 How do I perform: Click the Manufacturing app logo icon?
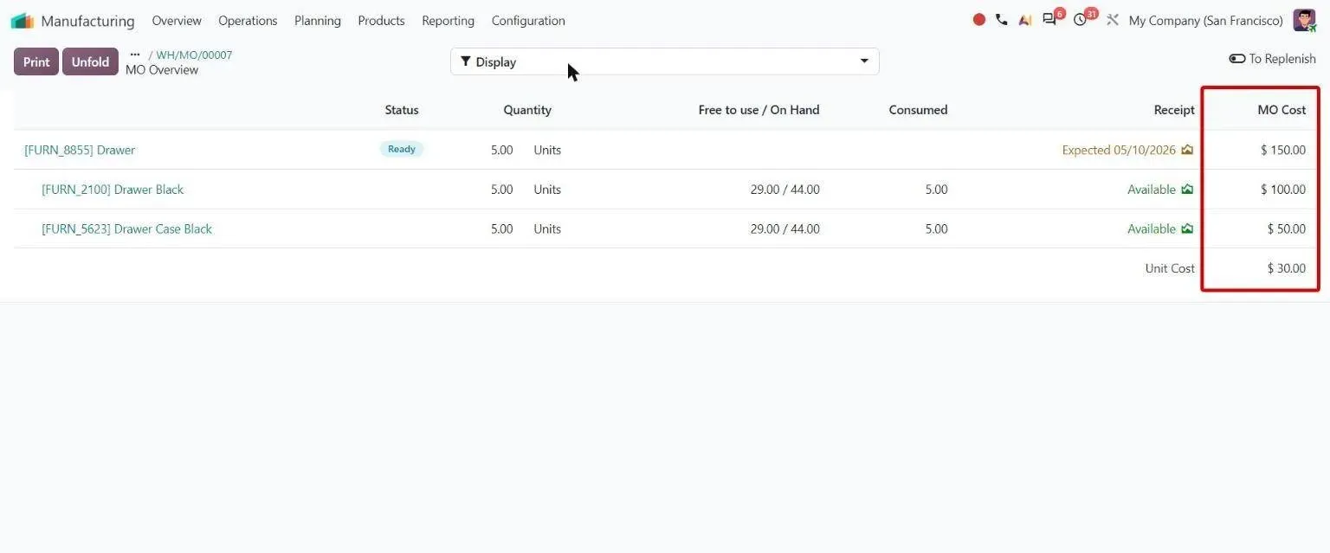[22, 21]
